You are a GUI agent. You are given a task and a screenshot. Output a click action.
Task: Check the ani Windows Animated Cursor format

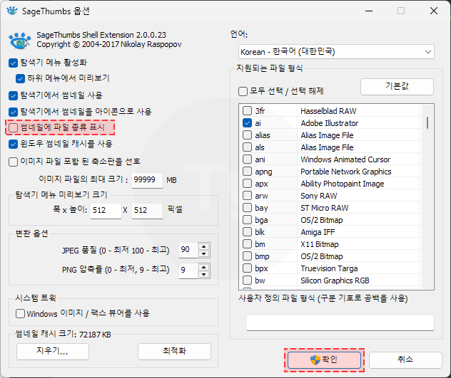247,159
